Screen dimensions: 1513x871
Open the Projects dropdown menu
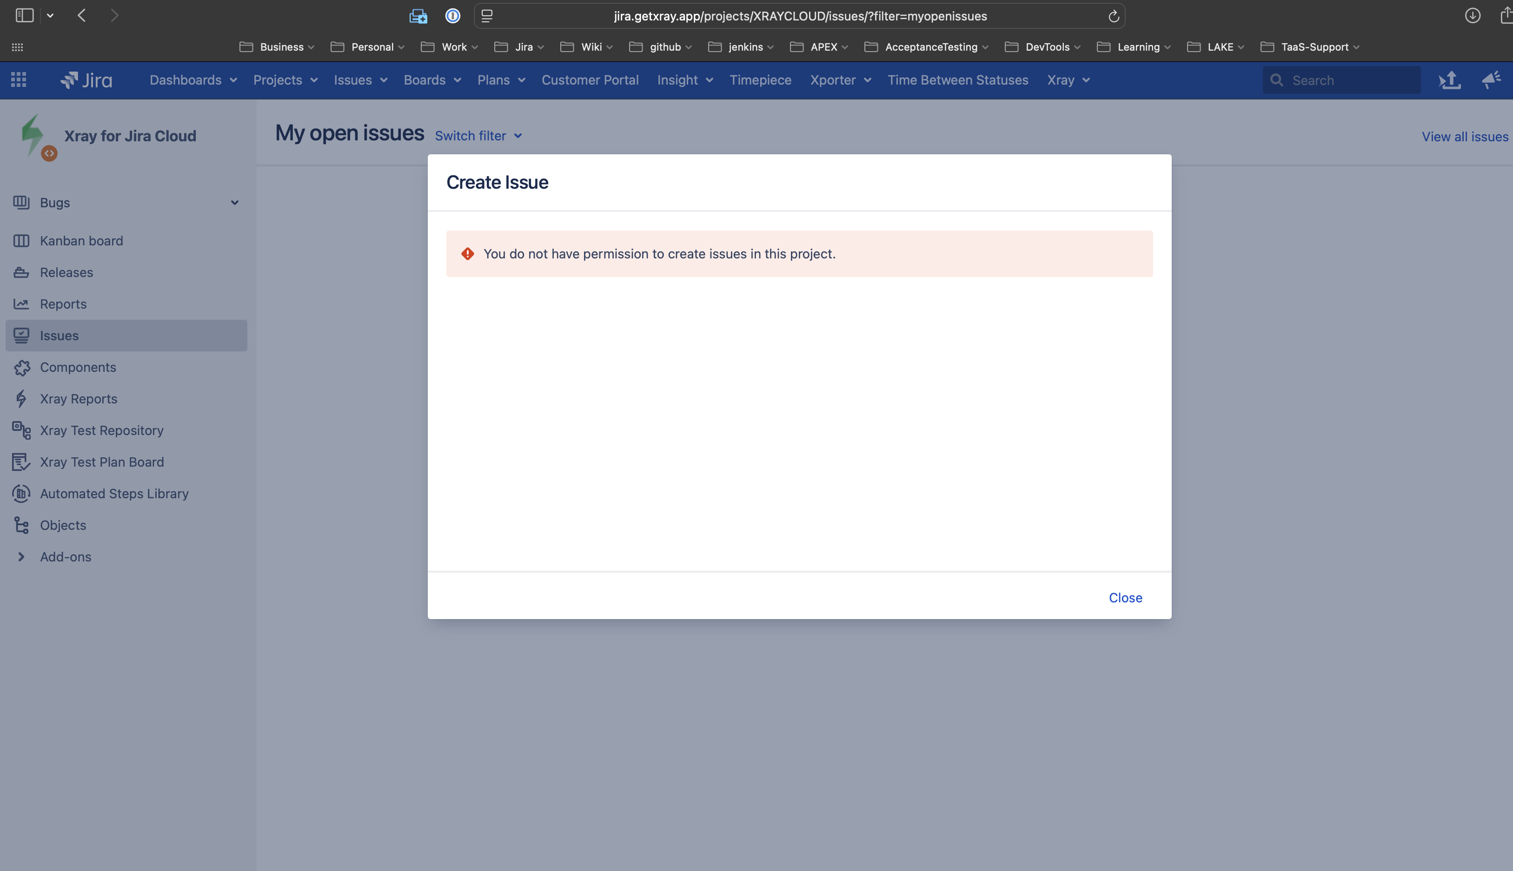(285, 79)
